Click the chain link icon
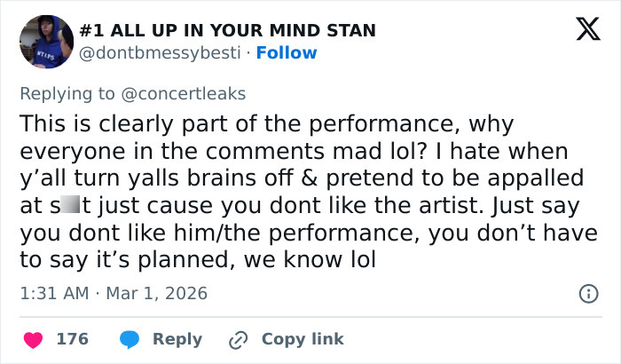This screenshot has height=364, width=621. point(237,339)
